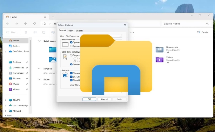Screen dimensions: 215x132
Task: Switch to the General tab
Action: point(62,30)
